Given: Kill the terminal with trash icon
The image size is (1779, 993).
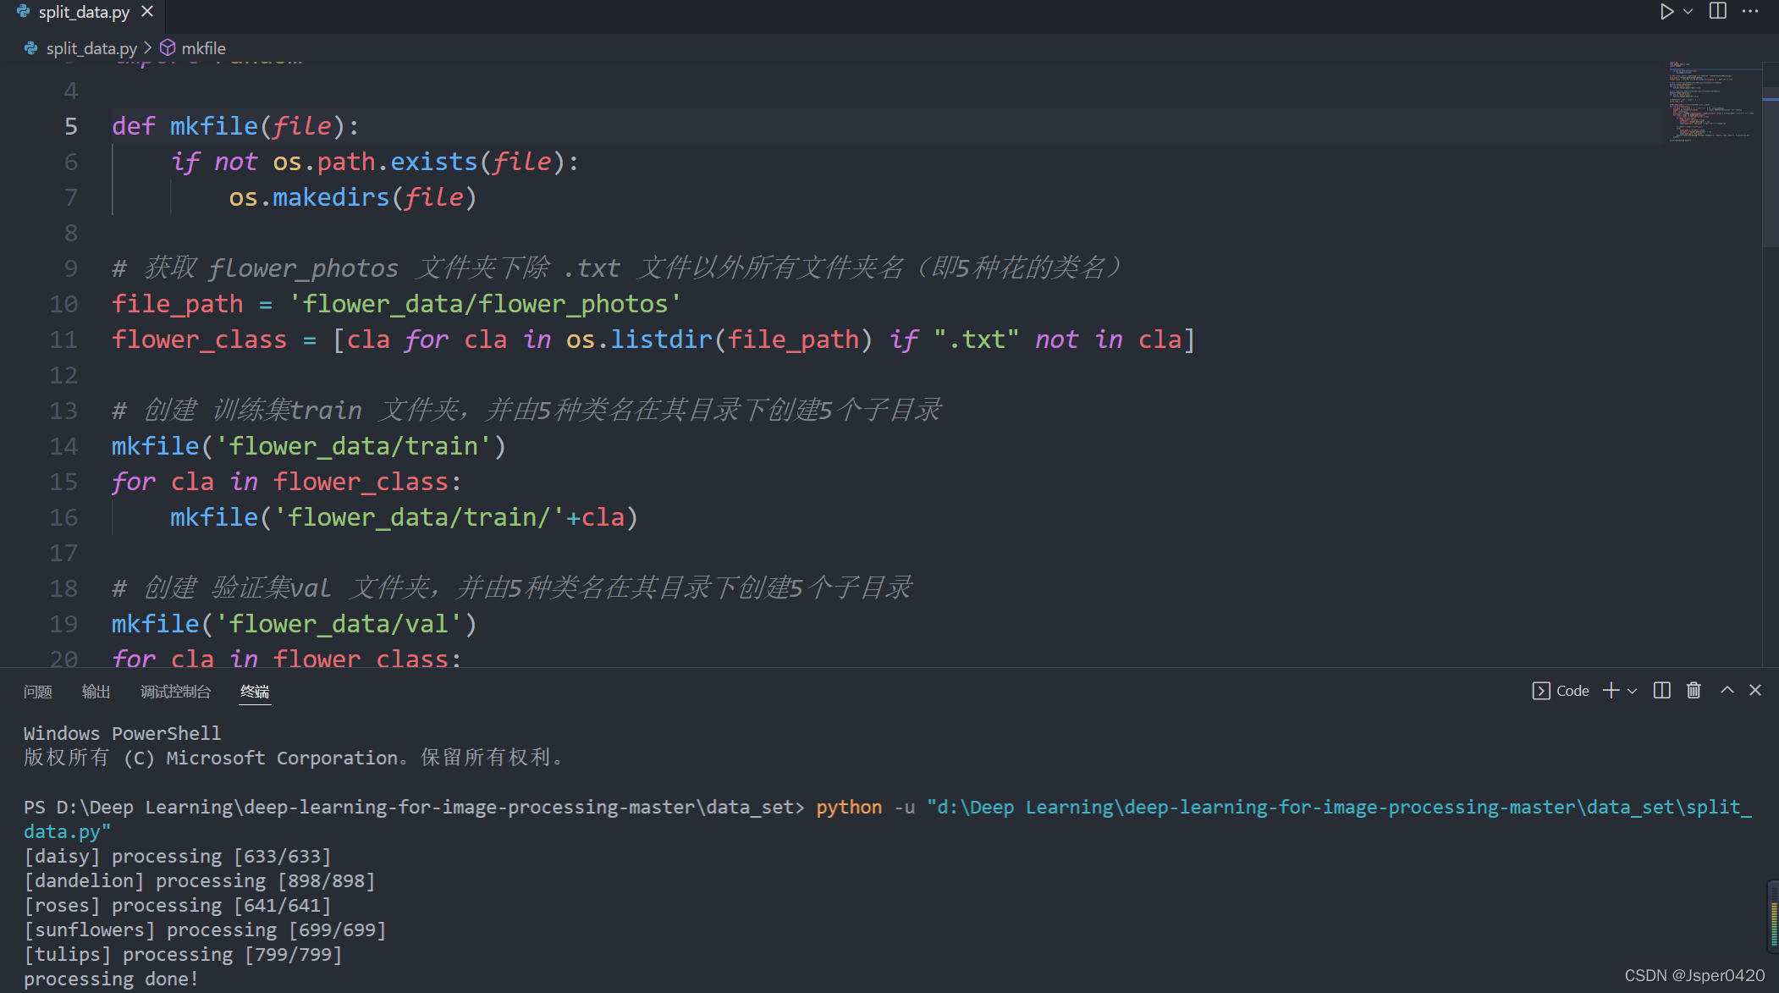Looking at the screenshot, I should [1694, 691].
